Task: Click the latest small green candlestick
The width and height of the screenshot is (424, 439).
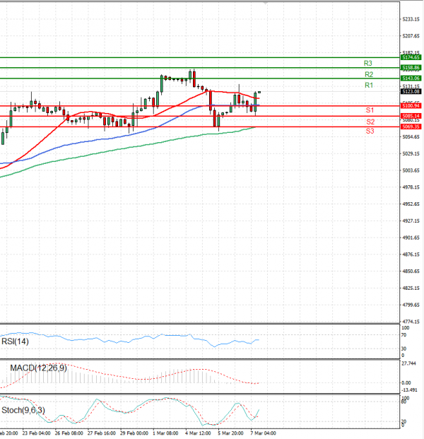Action: (259, 92)
